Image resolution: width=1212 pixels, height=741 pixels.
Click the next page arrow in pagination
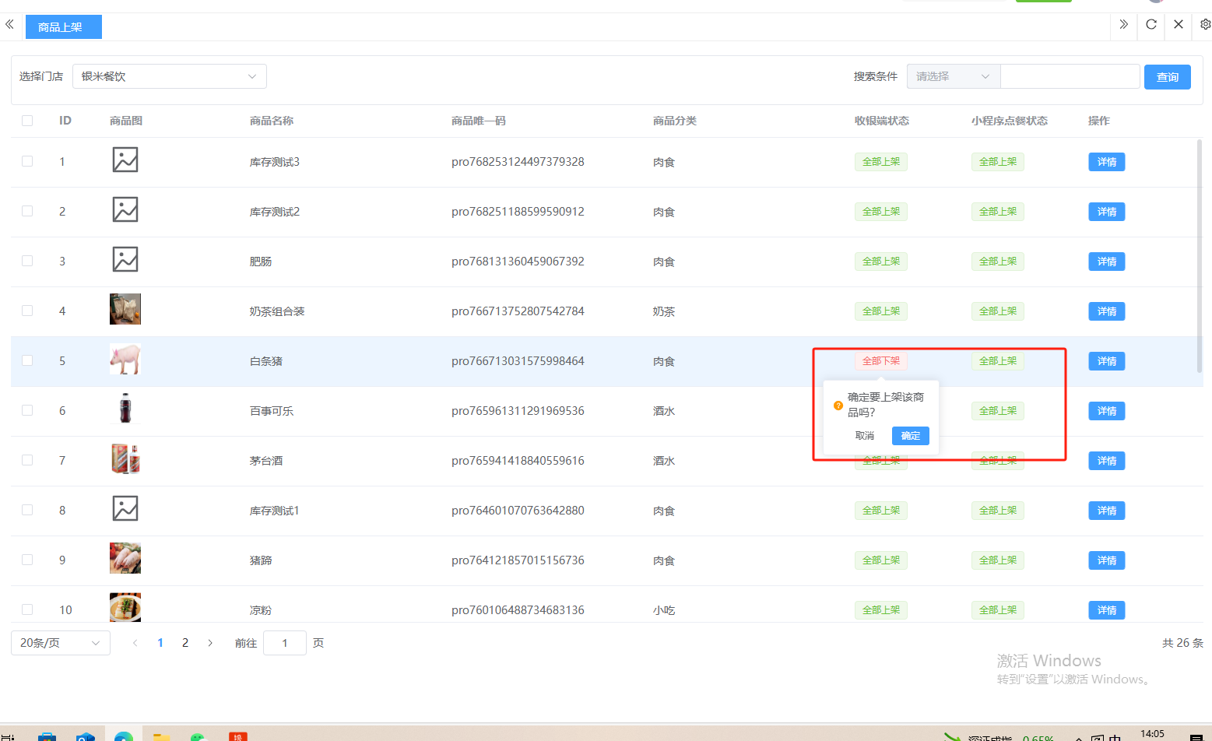click(210, 643)
